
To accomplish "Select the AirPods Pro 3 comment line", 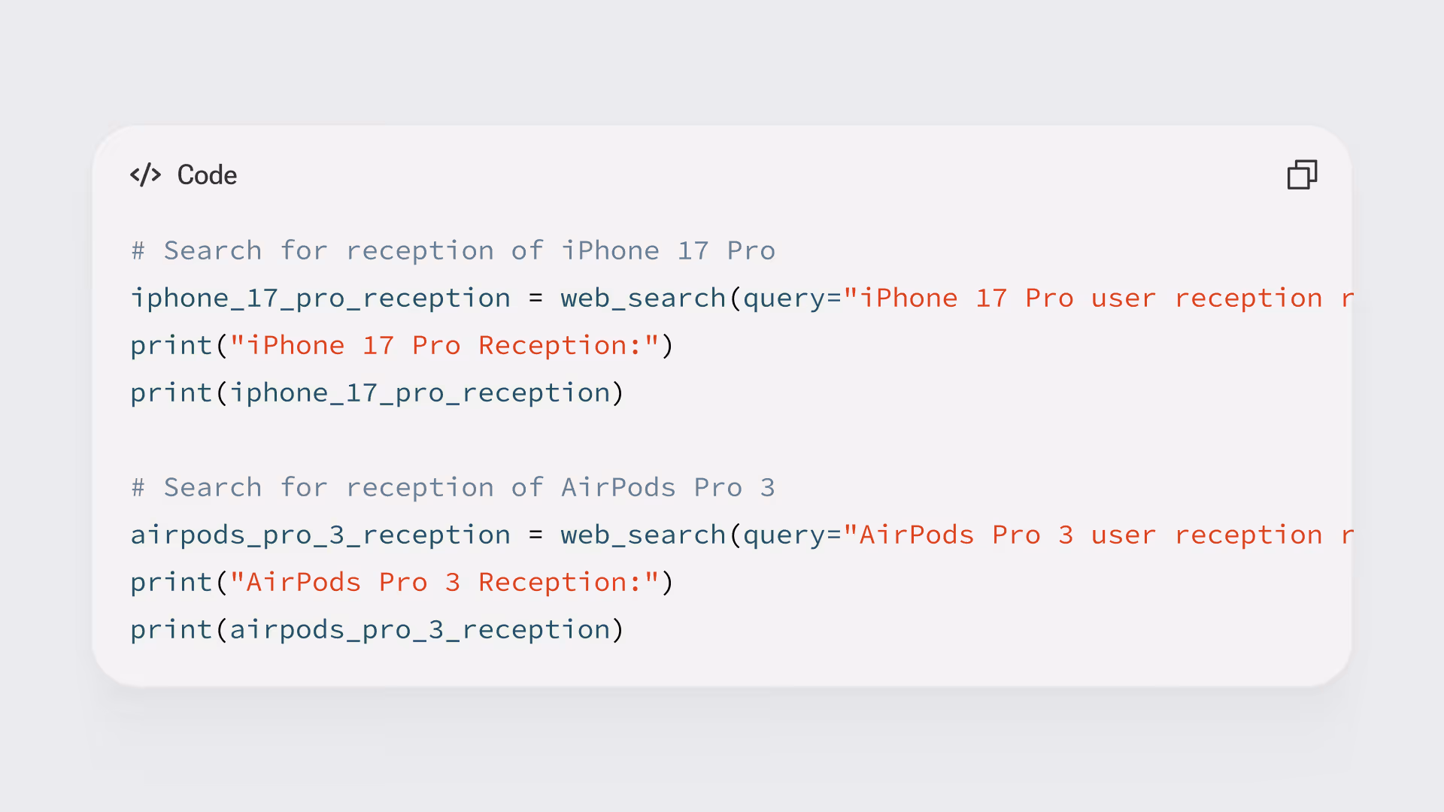I will (x=451, y=486).
